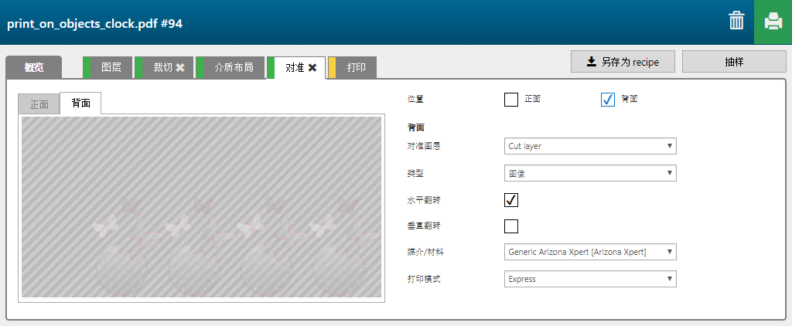The height and width of the screenshot is (326, 792).
Task: Remove settings via X on 裁切 tab
Action: click(x=180, y=68)
